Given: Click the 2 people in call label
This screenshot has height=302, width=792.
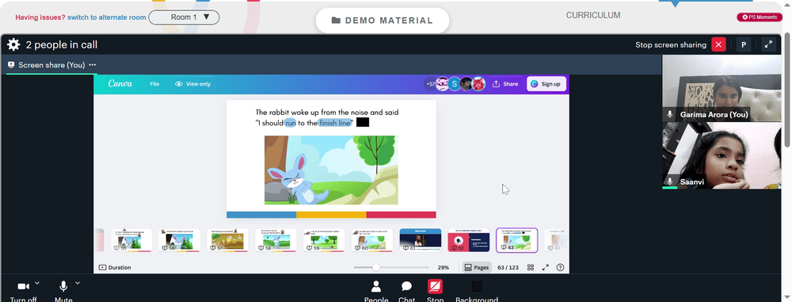Looking at the screenshot, I should click(62, 44).
